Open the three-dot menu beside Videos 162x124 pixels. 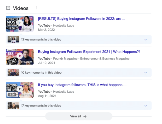tap(36, 8)
